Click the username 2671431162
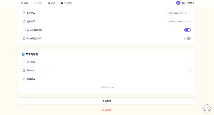The image size is (214, 115). coord(188,3)
